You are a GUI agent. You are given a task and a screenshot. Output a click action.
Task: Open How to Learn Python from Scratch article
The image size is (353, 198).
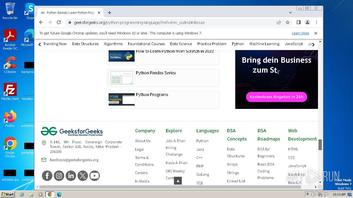[175, 51]
